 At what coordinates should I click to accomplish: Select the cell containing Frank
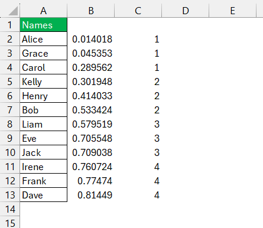pyautogui.click(x=44, y=181)
